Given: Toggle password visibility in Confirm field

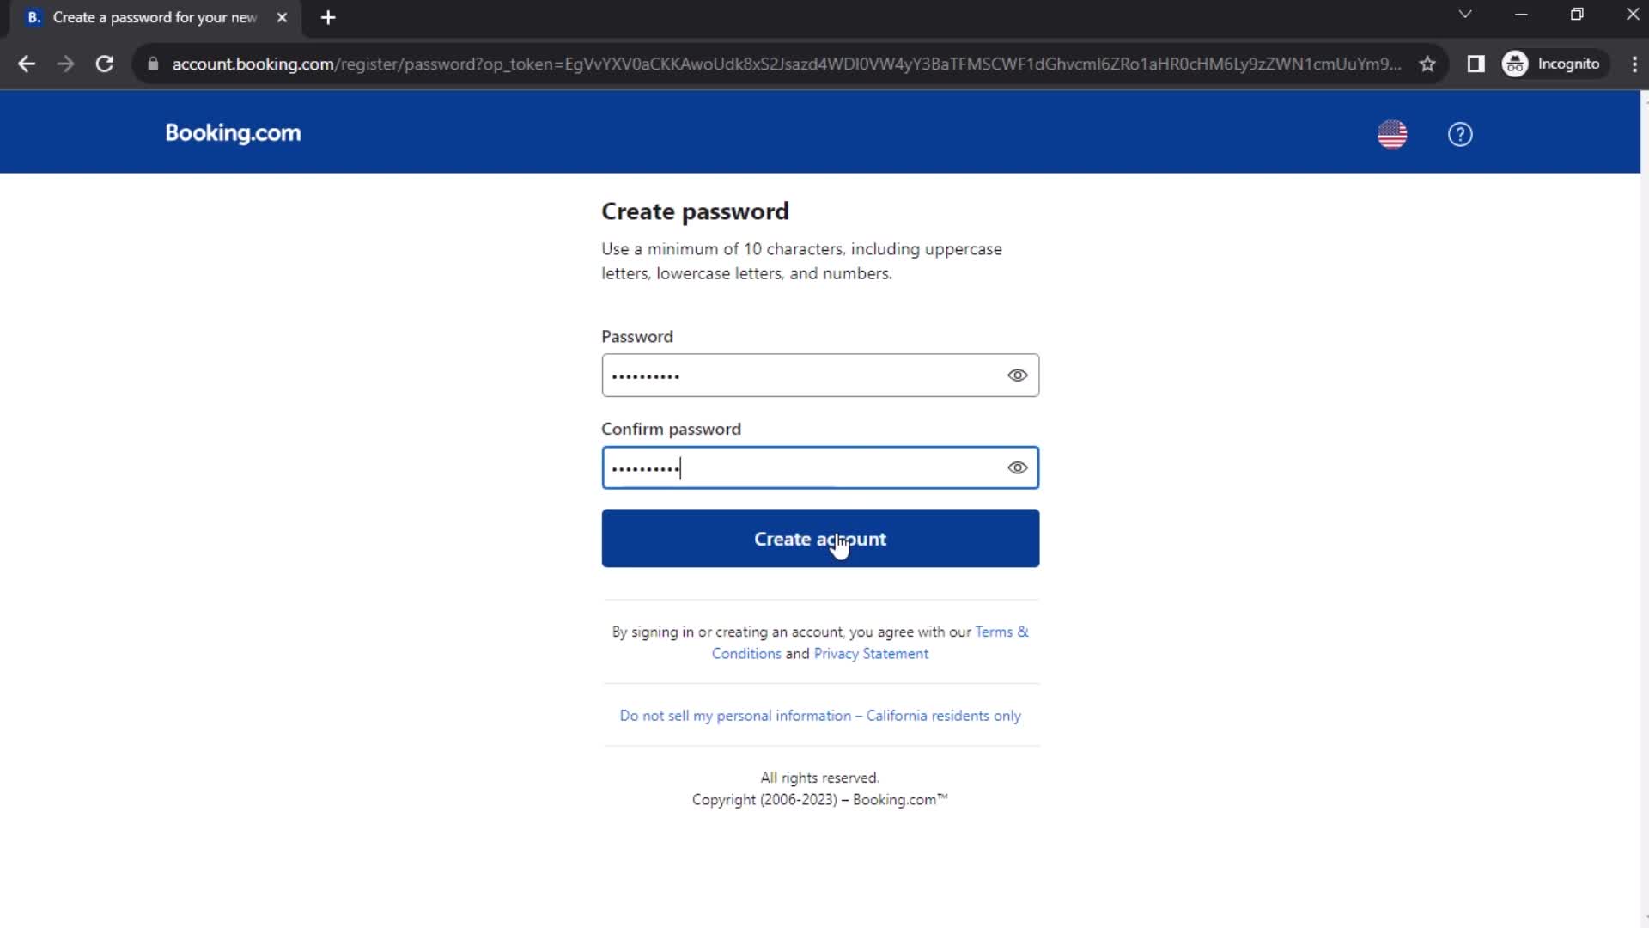Looking at the screenshot, I should 1016,468.
